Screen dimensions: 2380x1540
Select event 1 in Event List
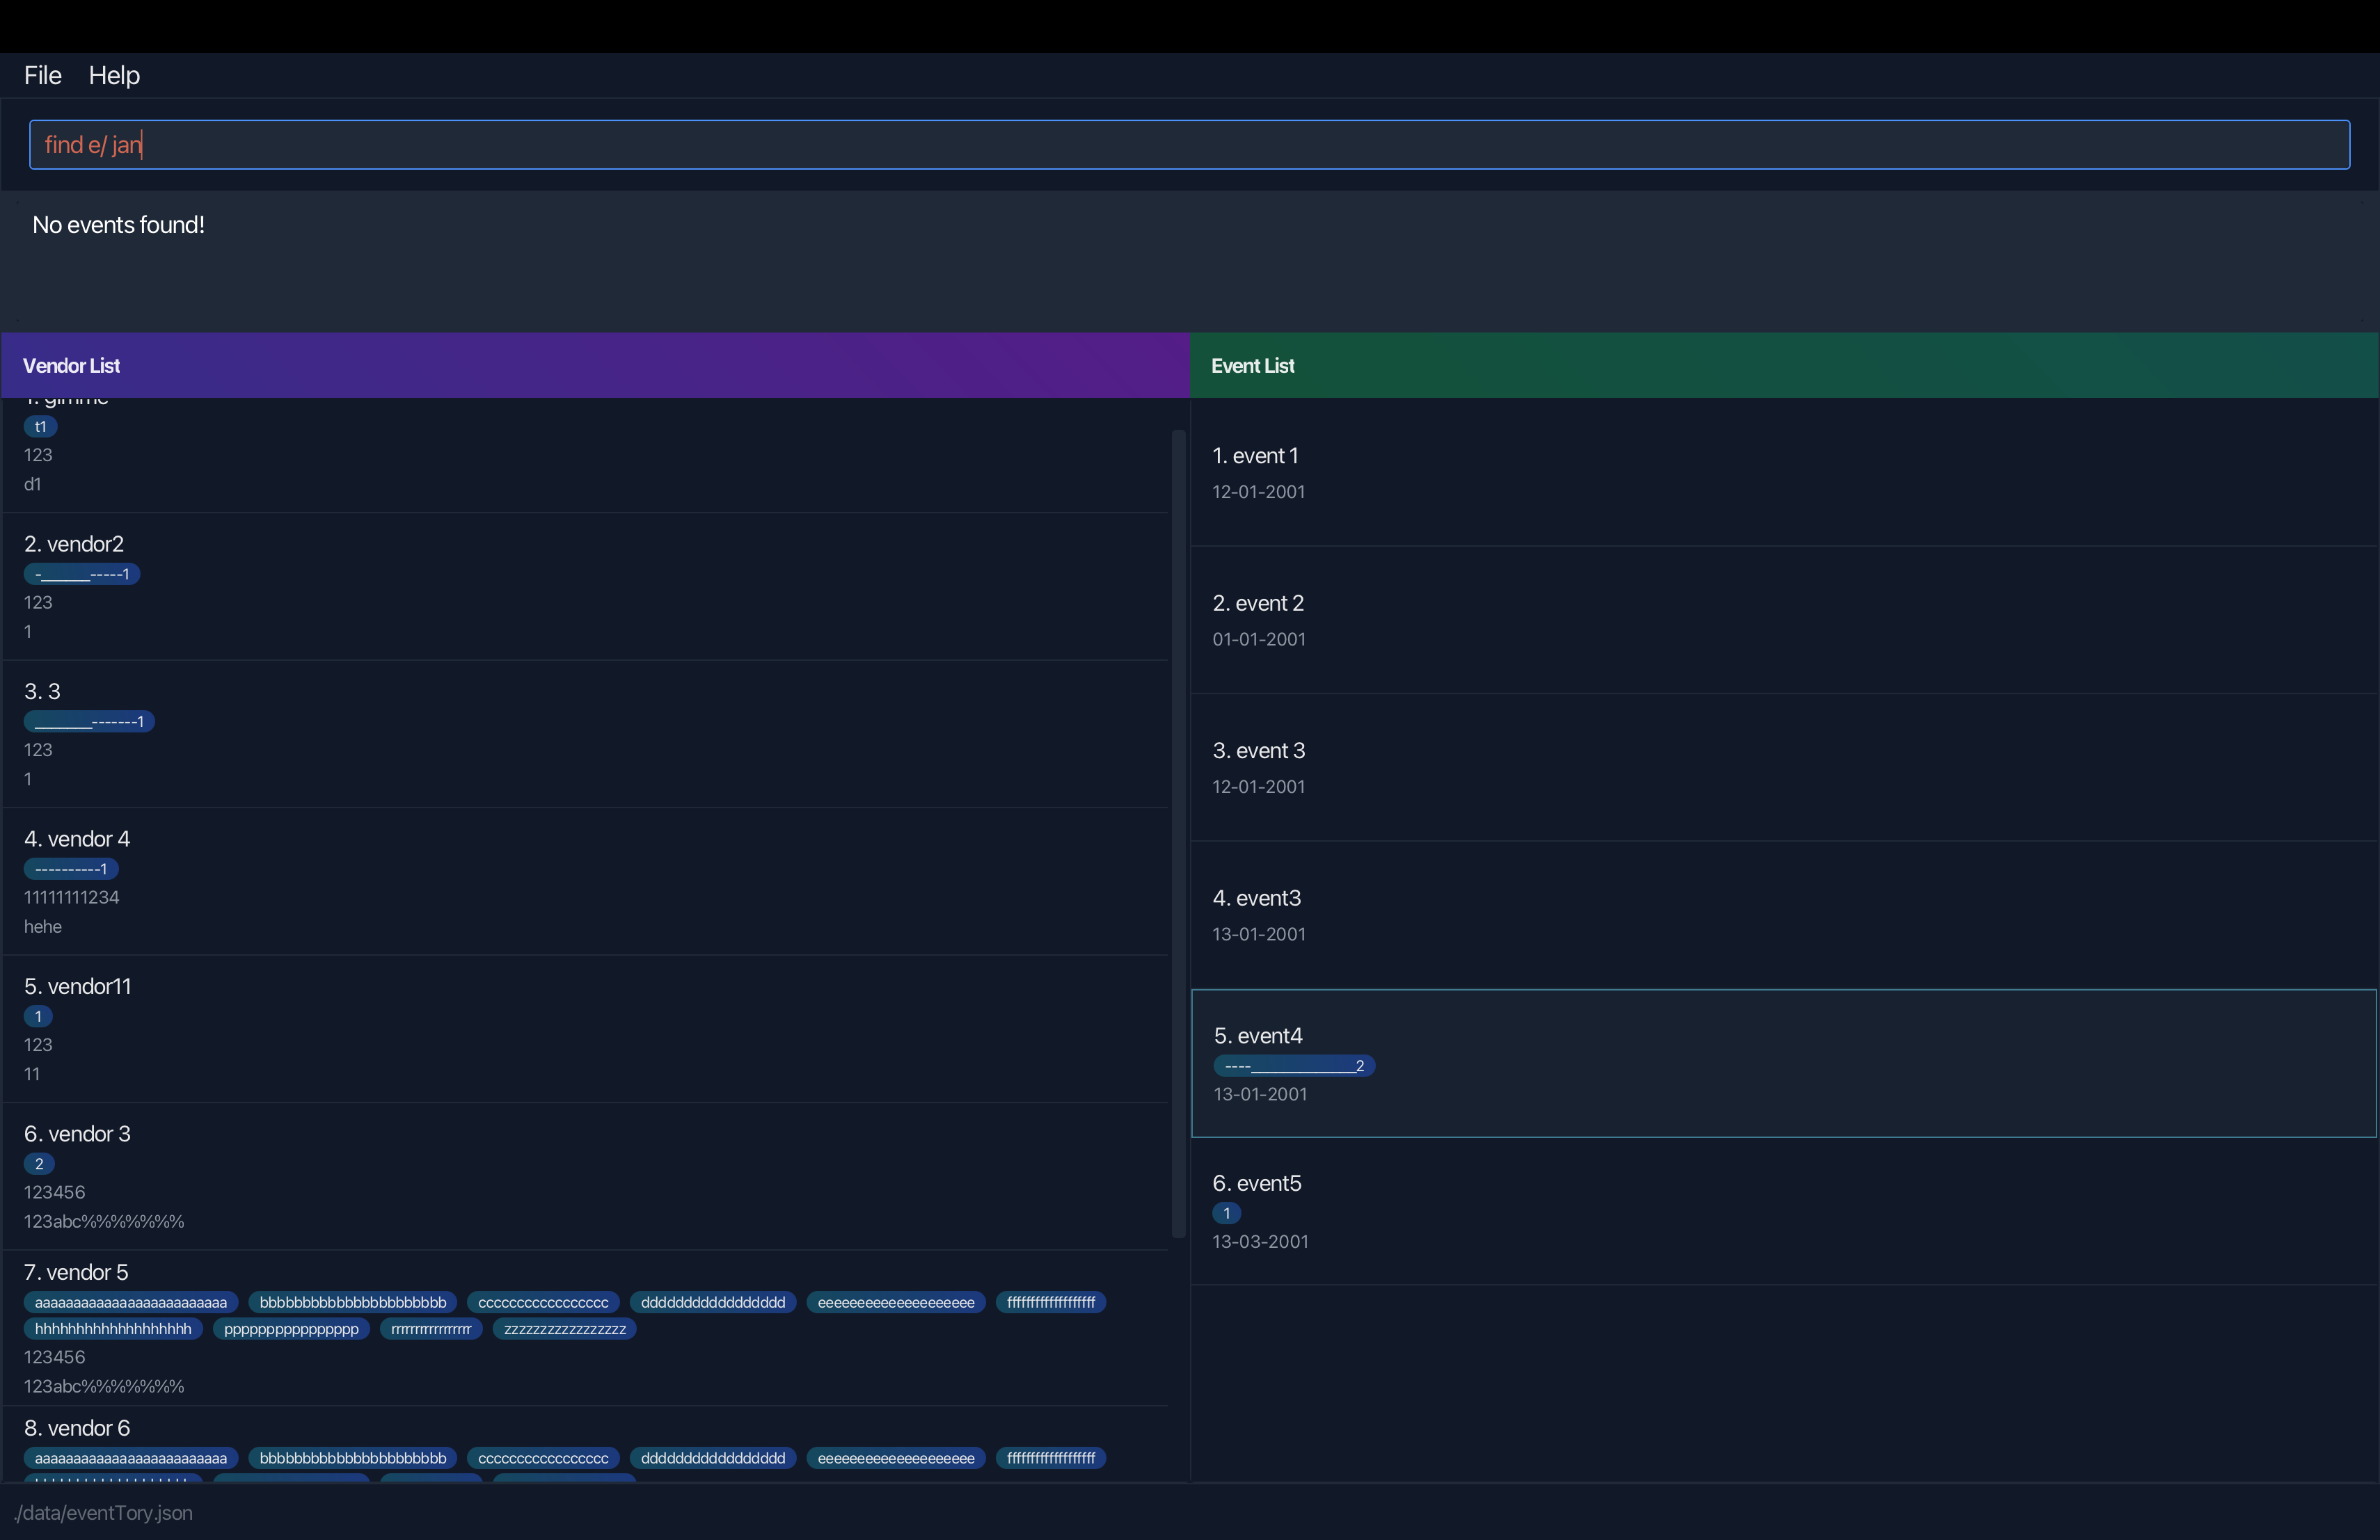point(1783,472)
